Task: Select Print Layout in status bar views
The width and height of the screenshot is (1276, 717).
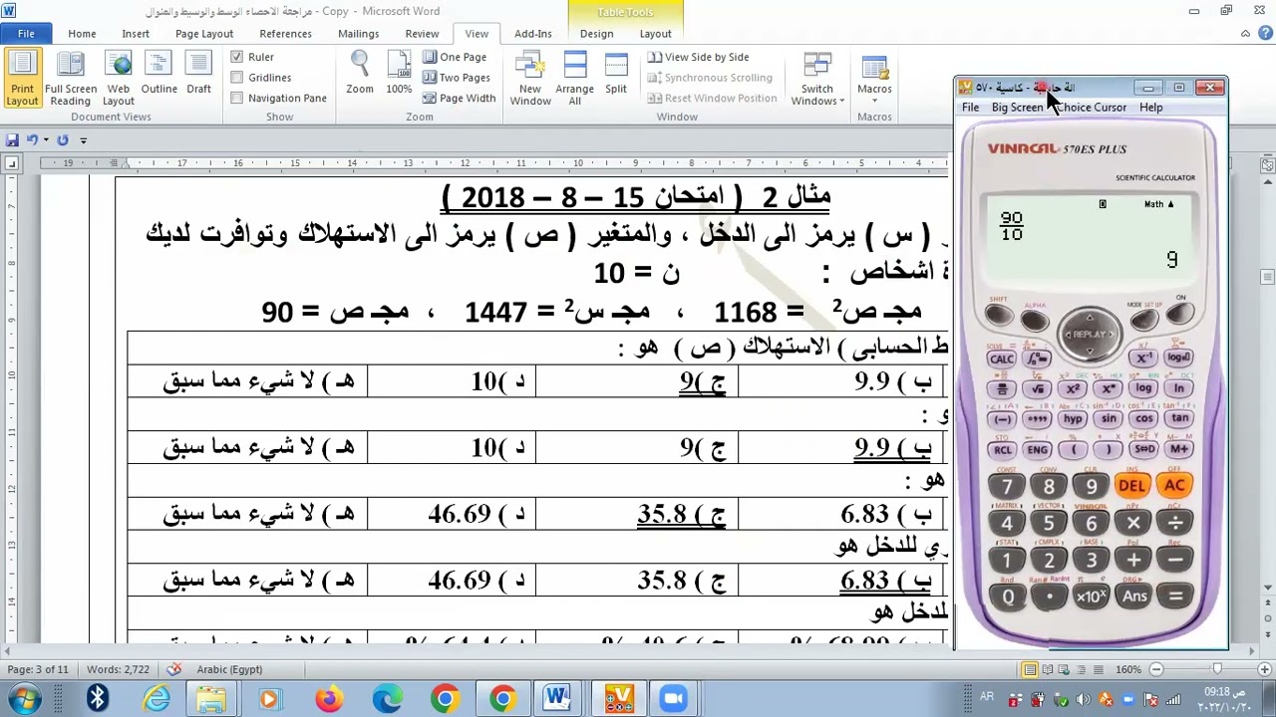Action: point(1030,669)
